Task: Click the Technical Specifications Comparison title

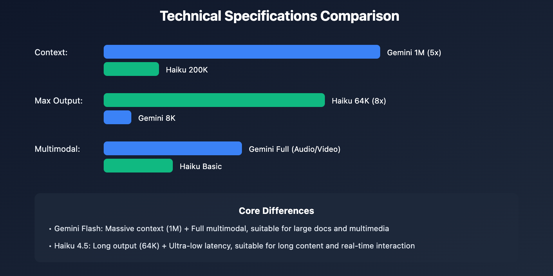Action: [279, 16]
